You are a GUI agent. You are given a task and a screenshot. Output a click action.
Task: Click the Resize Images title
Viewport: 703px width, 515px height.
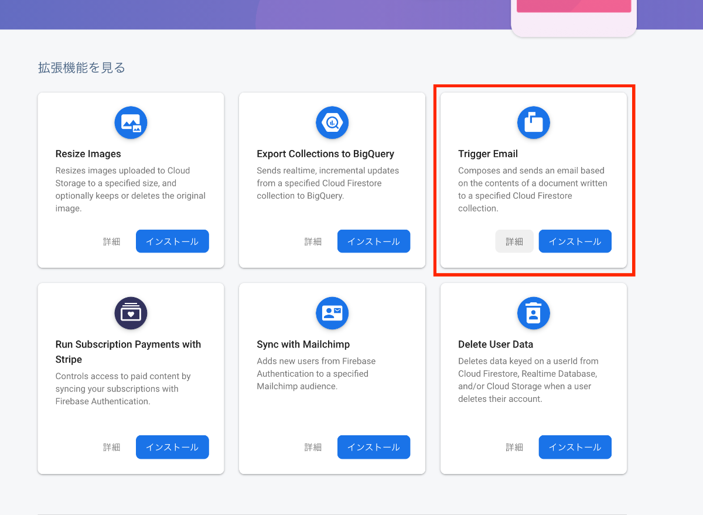tap(88, 154)
